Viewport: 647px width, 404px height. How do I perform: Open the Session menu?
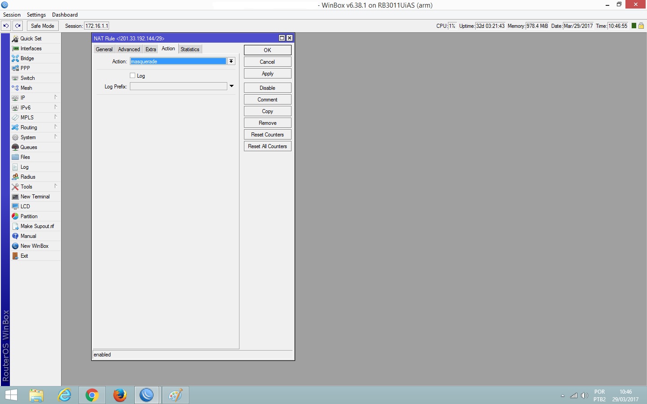click(x=12, y=15)
